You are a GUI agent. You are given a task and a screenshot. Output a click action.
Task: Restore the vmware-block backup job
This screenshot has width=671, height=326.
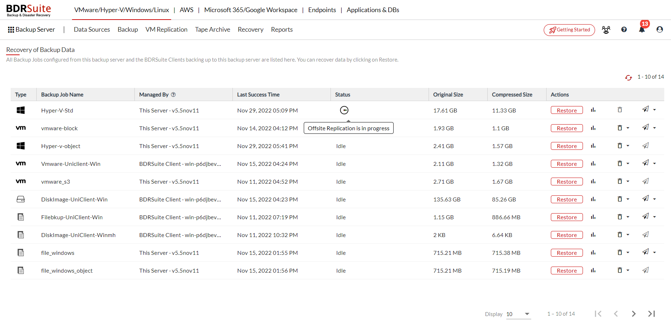[x=567, y=128]
